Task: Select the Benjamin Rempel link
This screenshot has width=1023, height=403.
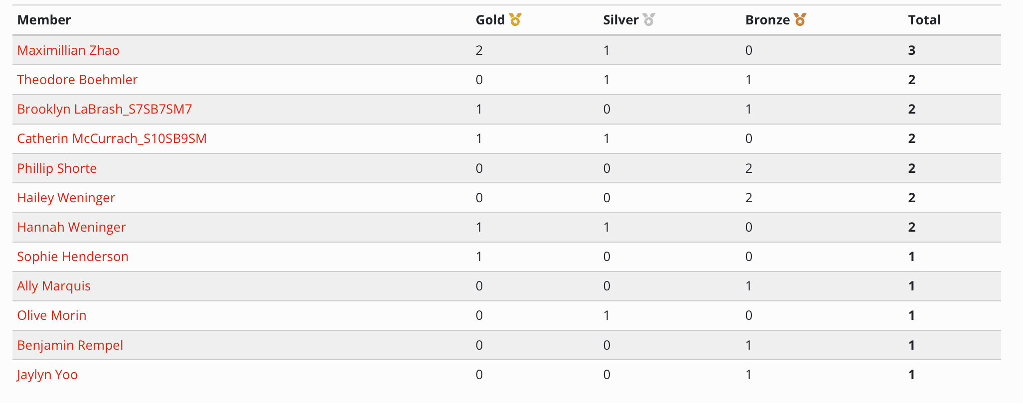Action: coord(70,345)
